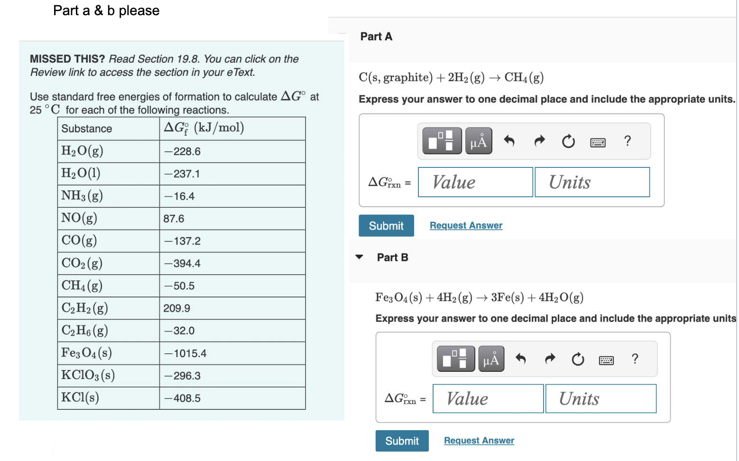Select the μÅ units icon in Part B
This screenshot has width=739, height=461.
point(491,359)
